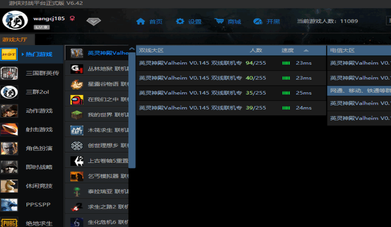
Task: Click the LV 0 level badge
Action: tap(42, 27)
